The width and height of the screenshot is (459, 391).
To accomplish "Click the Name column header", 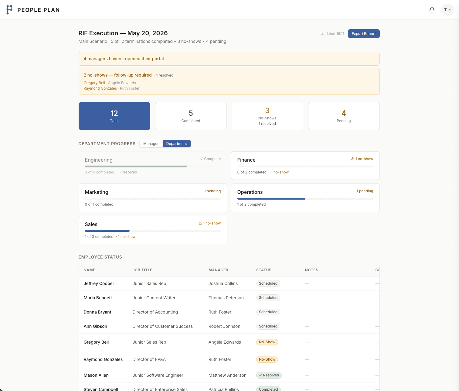I will 90,270.
